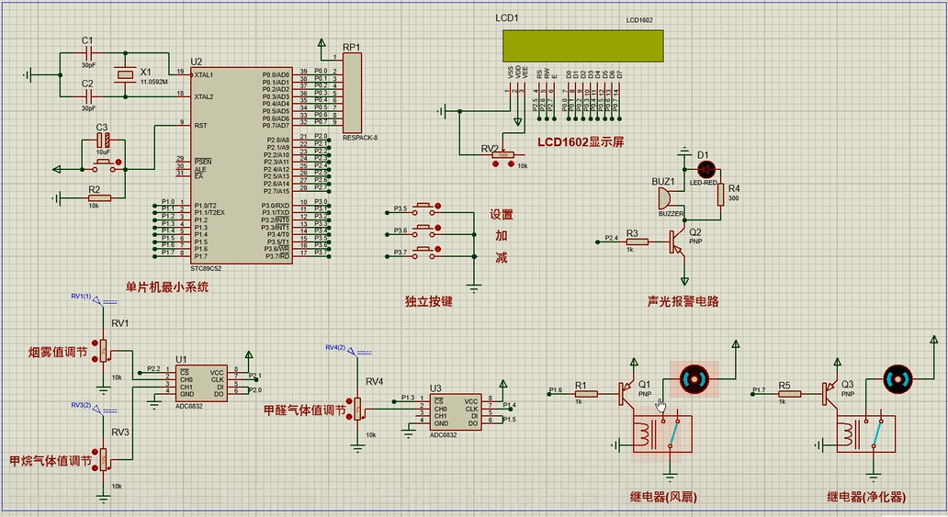The height and width of the screenshot is (517, 948).
Task: Click left red dot of RV2 contrast potentiometer
Action: coord(497,163)
